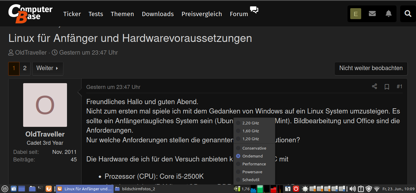This screenshot has height=193, width=416.
Task: Open the file manager folder launcher
Action: (x=32, y=189)
